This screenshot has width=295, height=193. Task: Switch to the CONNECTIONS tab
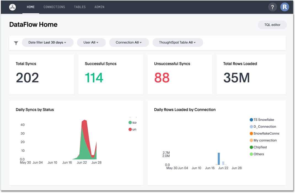click(x=54, y=7)
